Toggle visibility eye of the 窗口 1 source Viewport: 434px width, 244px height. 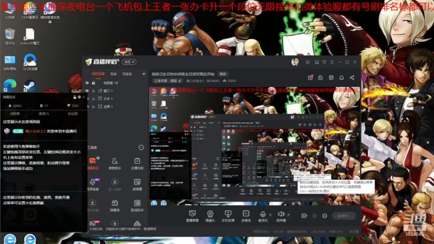(87, 91)
